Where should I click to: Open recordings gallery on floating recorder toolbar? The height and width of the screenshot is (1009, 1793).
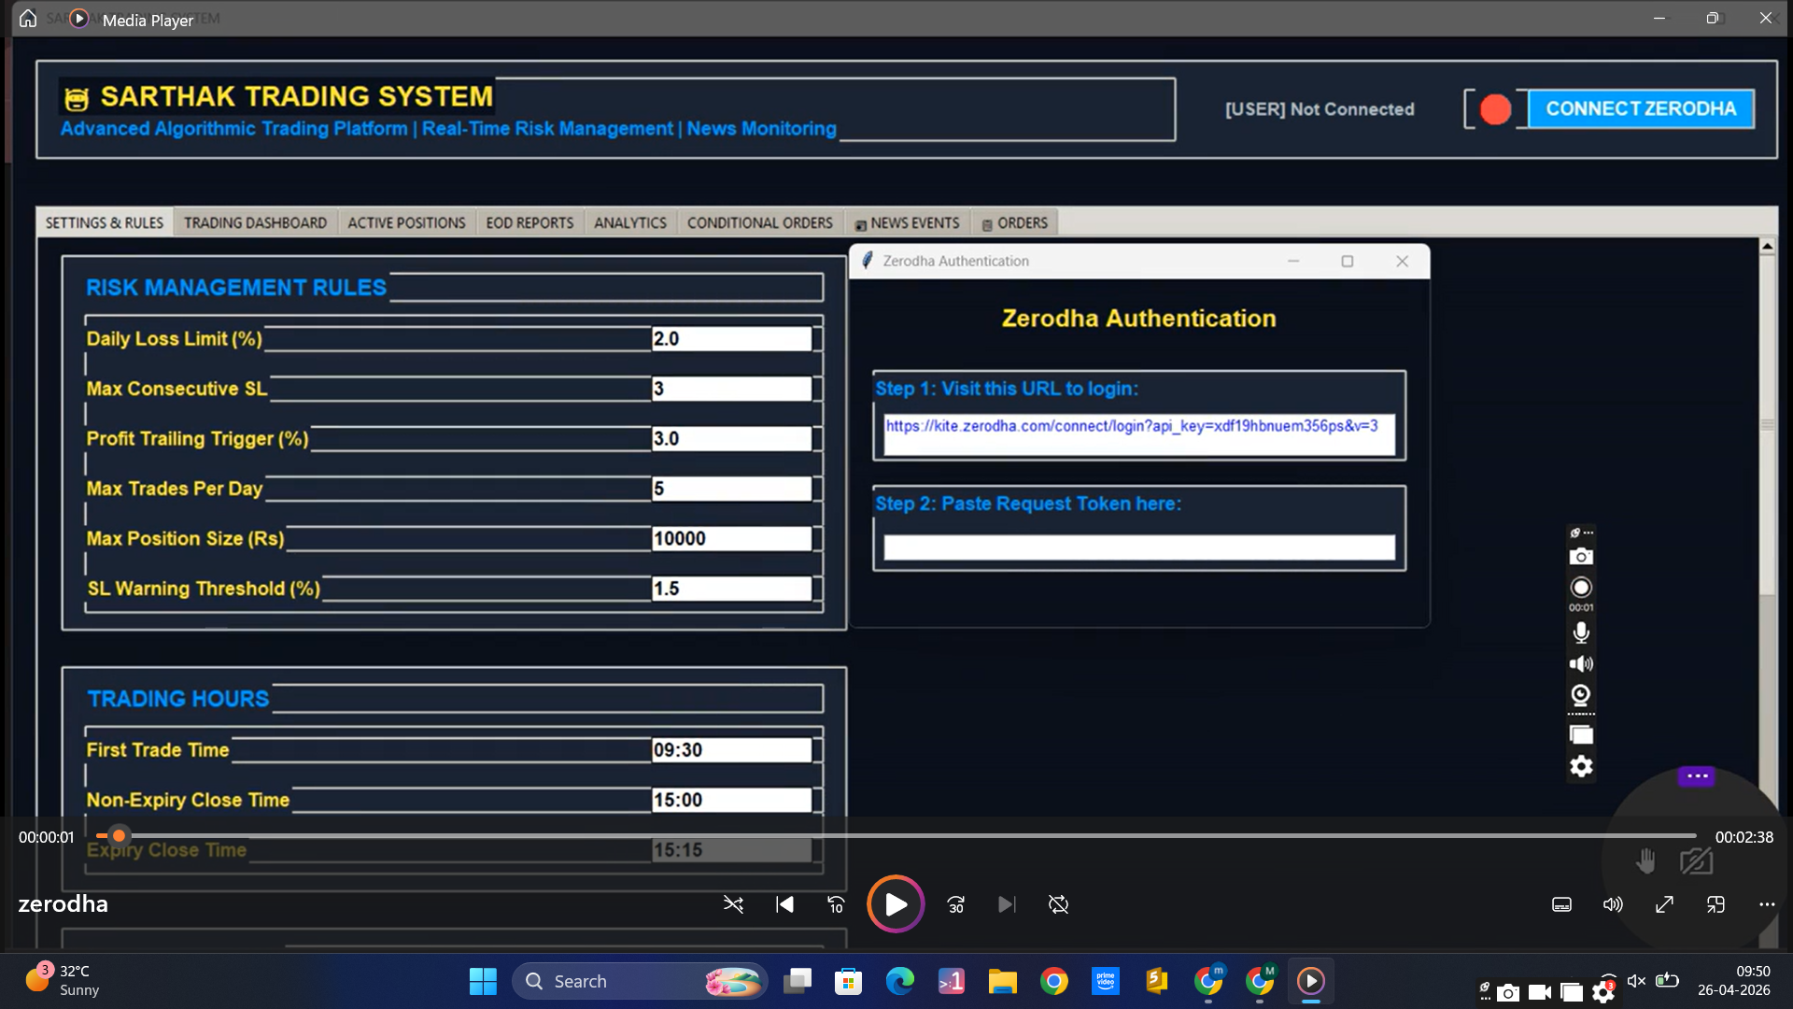click(x=1581, y=735)
